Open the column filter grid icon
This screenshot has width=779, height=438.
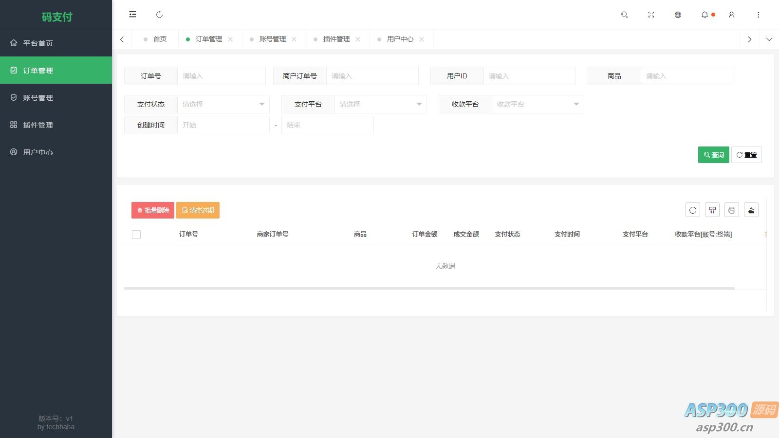pyautogui.click(x=712, y=210)
